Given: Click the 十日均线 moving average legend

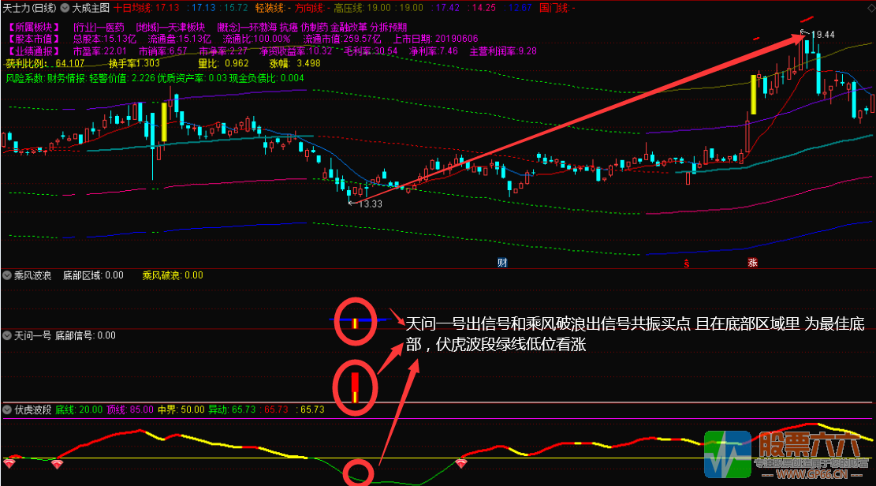Looking at the screenshot, I should pyautogui.click(x=132, y=8).
